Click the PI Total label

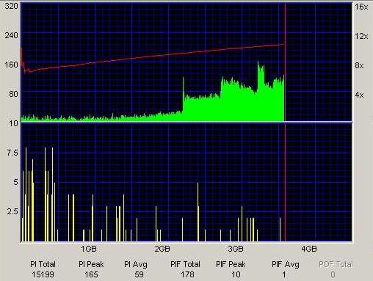coord(43,264)
